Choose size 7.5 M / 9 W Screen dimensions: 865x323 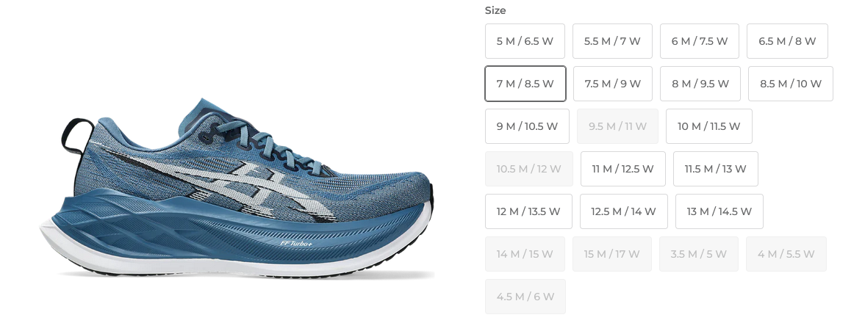click(x=613, y=84)
